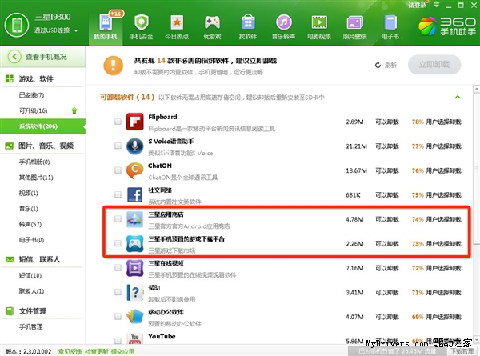Click the 立即卸载 button
The width and height of the screenshot is (480, 356).
(434, 65)
